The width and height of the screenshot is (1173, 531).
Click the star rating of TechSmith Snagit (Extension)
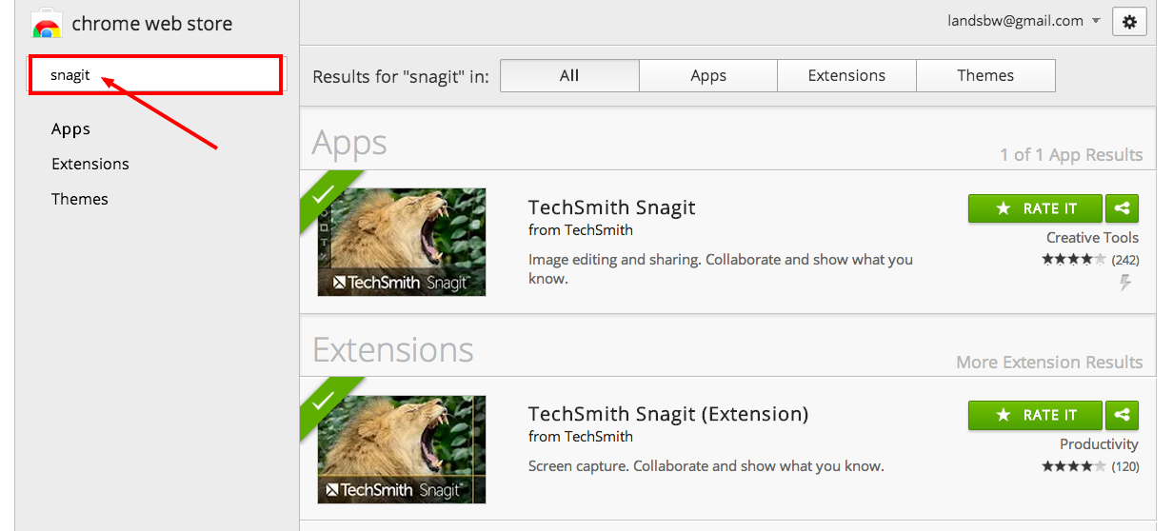pyautogui.click(x=1074, y=466)
